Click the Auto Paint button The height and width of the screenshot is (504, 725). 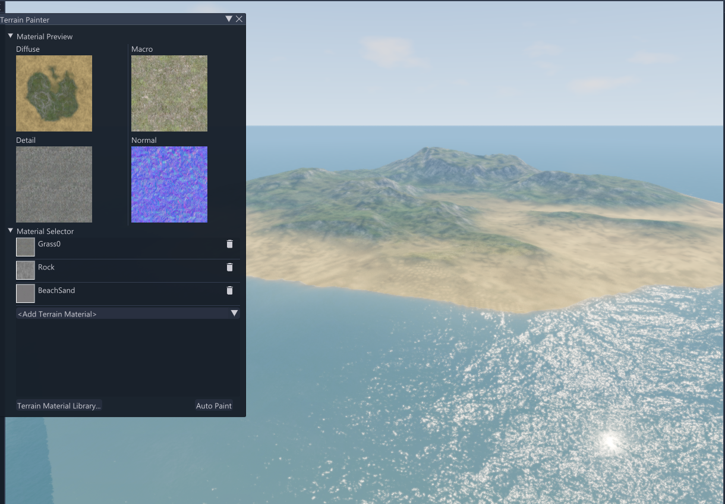(214, 406)
